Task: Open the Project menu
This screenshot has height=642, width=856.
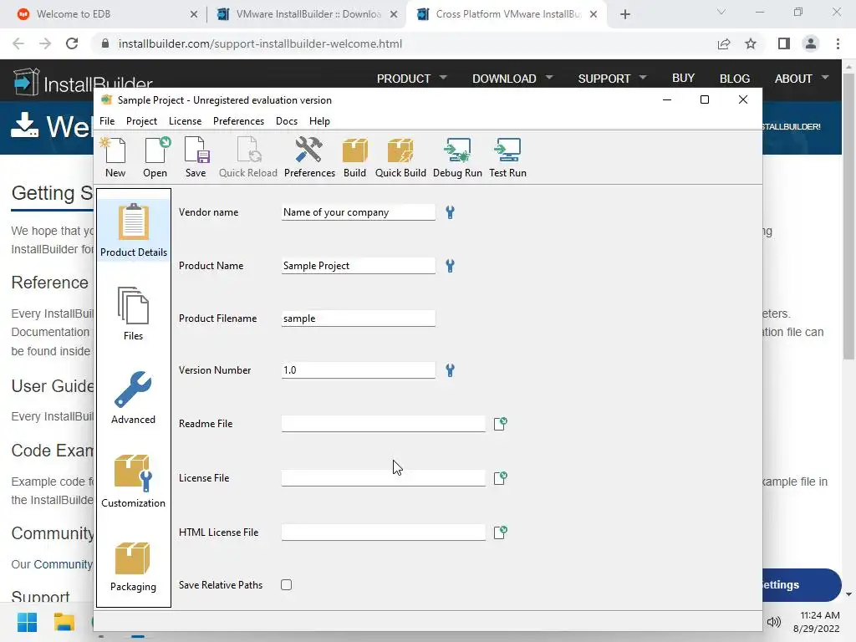Action: [x=141, y=121]
